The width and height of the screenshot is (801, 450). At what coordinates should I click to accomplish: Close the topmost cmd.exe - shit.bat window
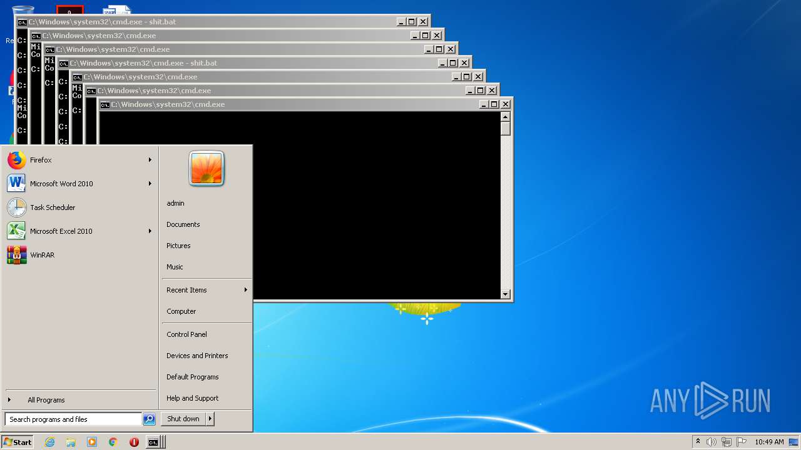(423, 22)
